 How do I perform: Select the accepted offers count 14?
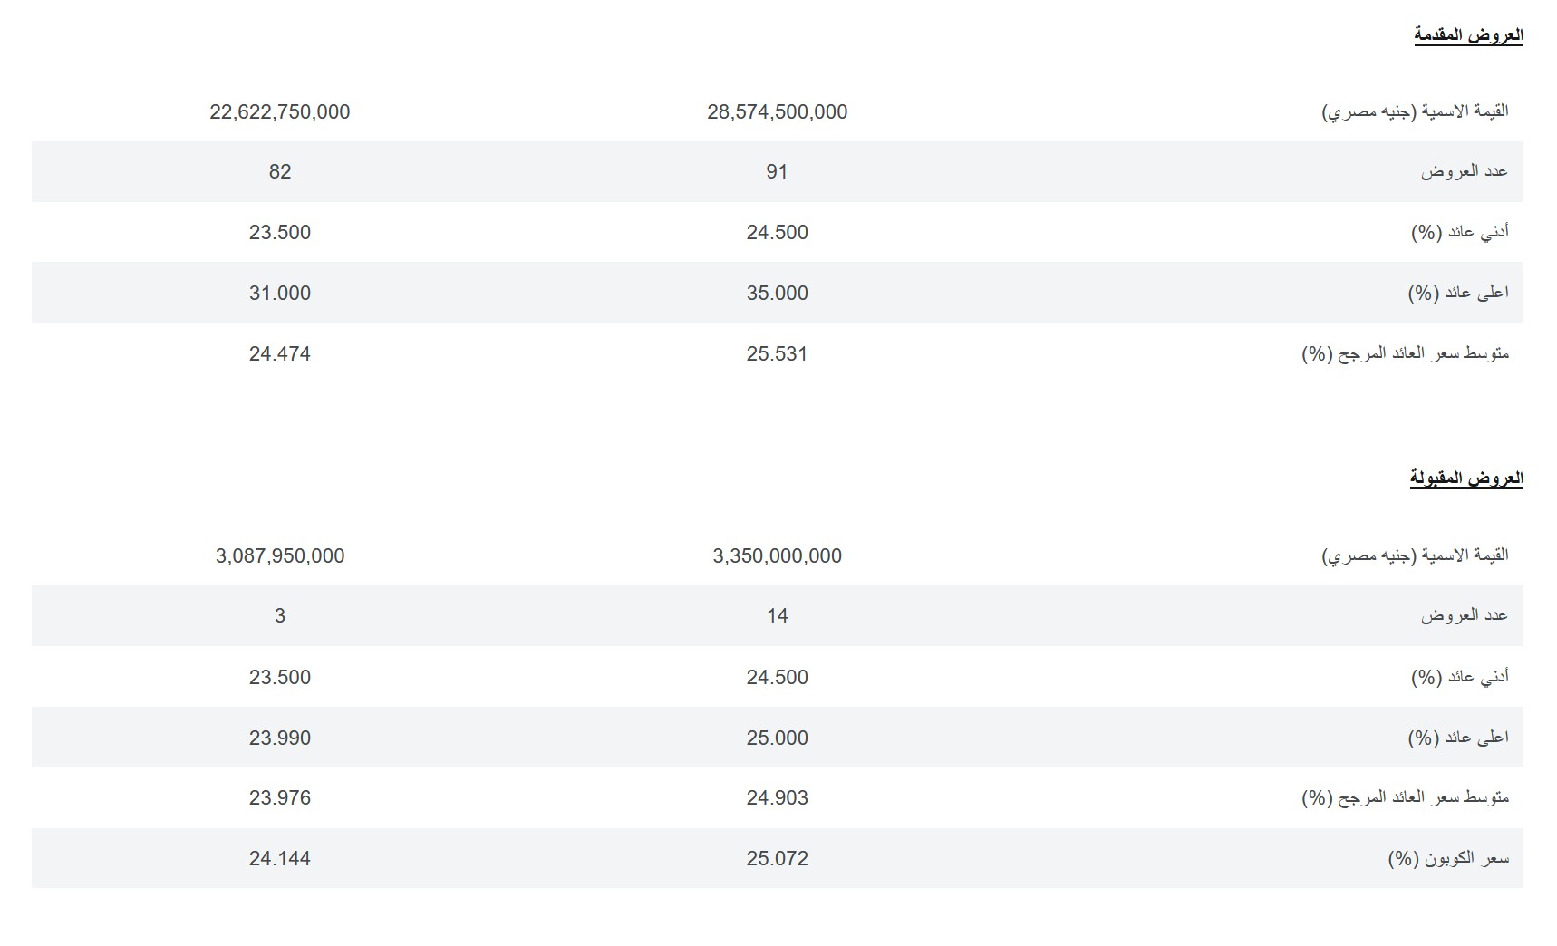[x=778, y=616]
